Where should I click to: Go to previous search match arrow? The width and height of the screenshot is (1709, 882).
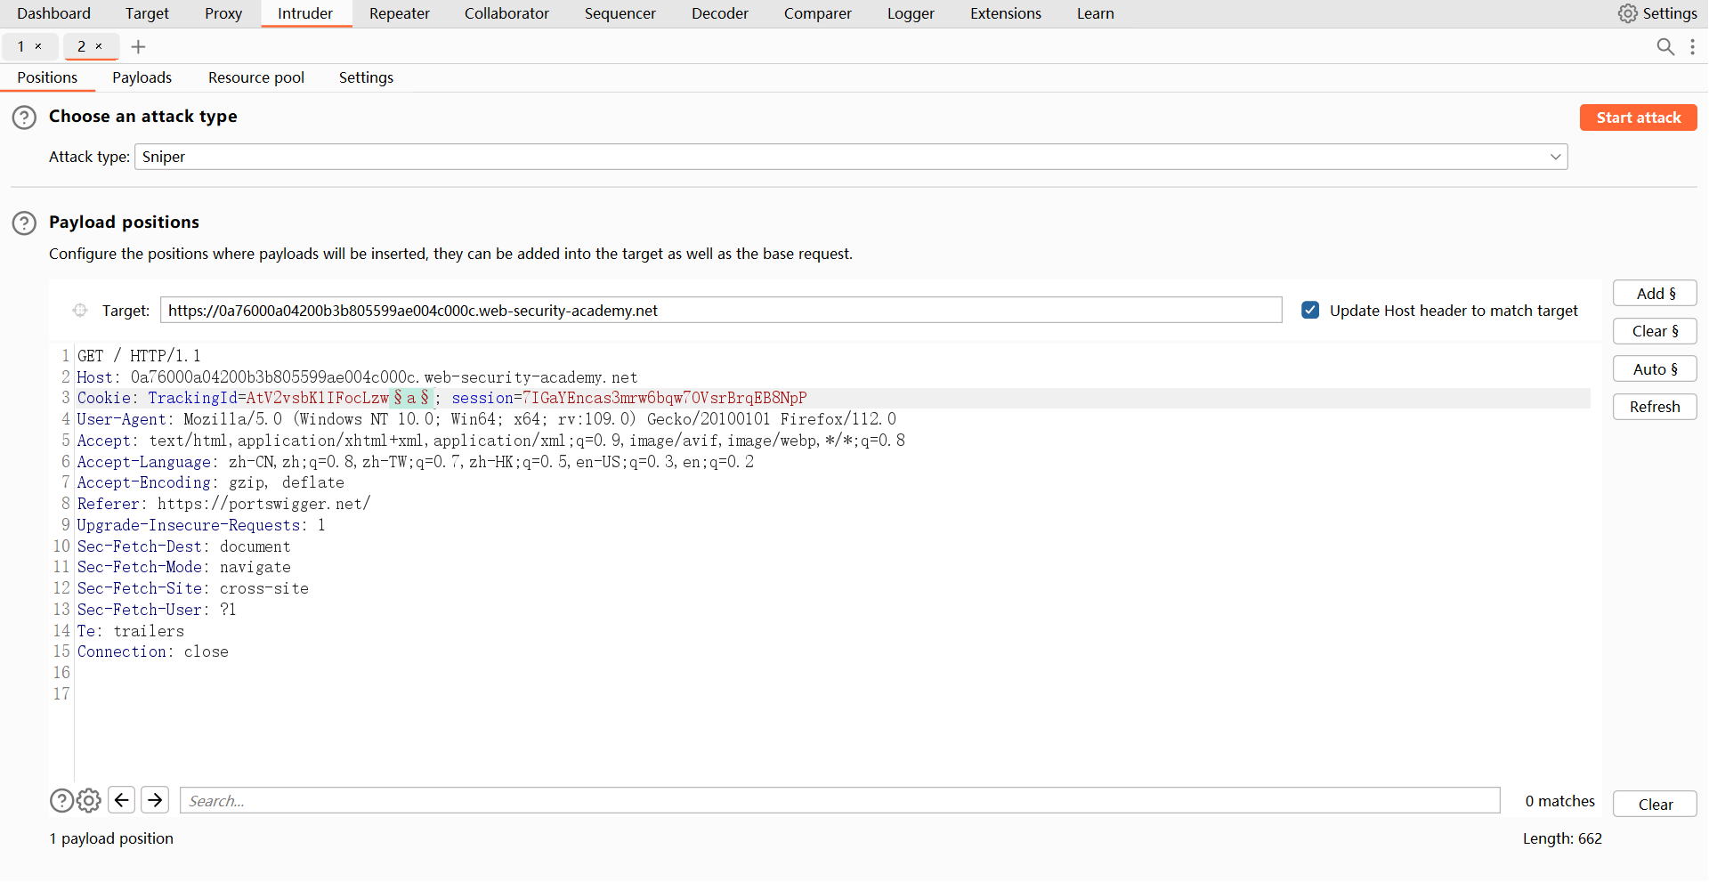pos(122,800)
